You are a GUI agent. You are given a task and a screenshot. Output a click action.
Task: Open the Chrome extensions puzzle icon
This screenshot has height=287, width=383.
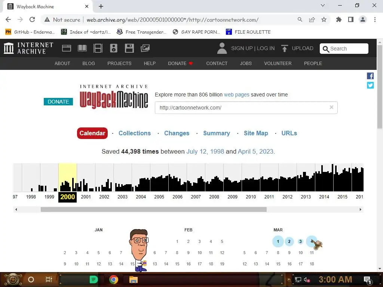click(x=338, y=19)
